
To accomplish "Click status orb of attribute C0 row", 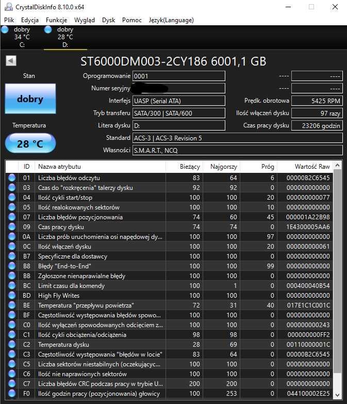I will [12, 325].
